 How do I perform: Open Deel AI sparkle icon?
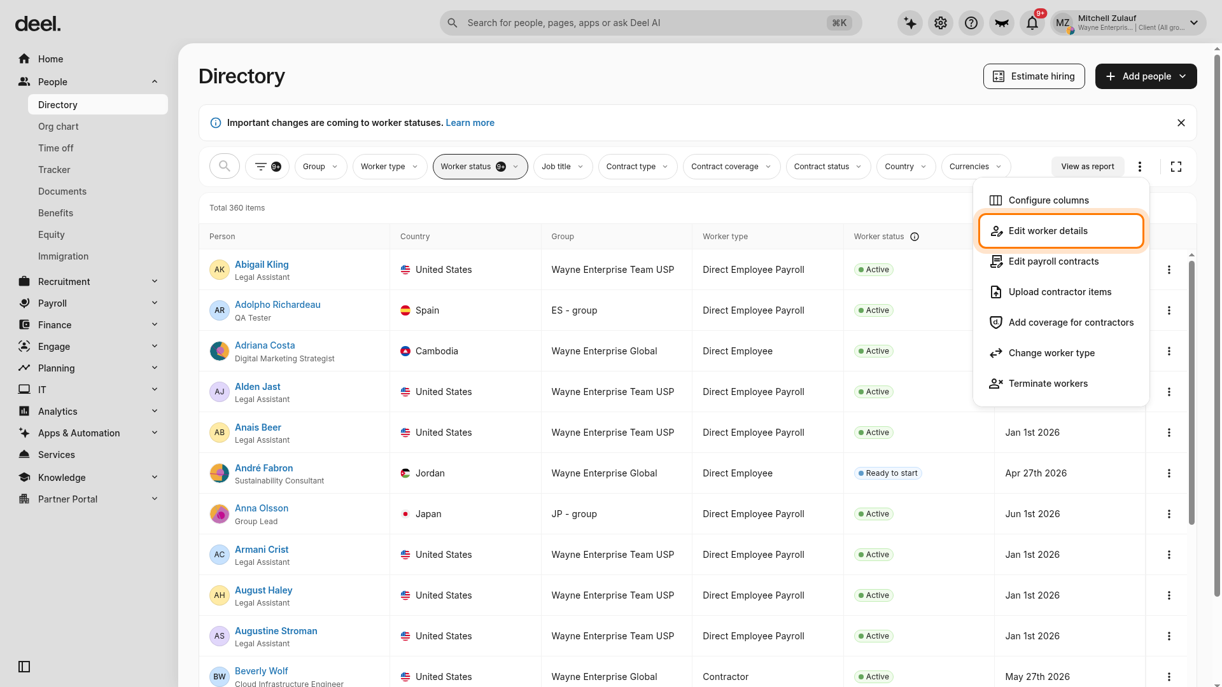click(x=910, y=23)
